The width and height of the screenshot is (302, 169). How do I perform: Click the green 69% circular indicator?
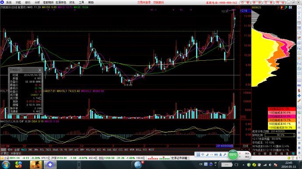pos(233,155)
